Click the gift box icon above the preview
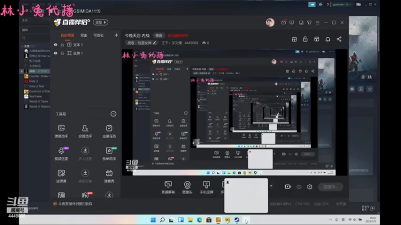 [x=294, y=39]
